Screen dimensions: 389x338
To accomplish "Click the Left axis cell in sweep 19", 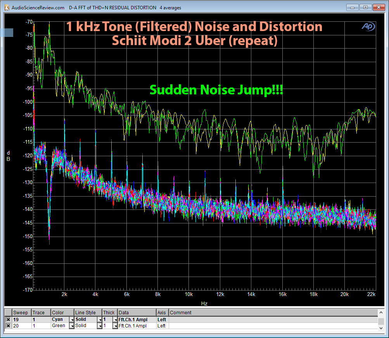I will pos(163,320).
